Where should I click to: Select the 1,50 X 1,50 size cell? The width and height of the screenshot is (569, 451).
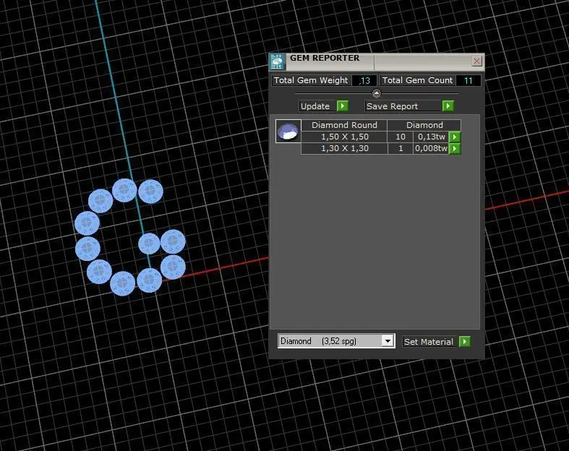tap(344, 137)
